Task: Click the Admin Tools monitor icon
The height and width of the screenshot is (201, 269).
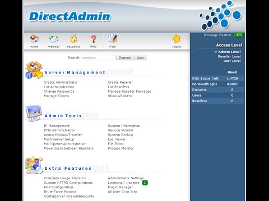Action: (x=34, y=113)
